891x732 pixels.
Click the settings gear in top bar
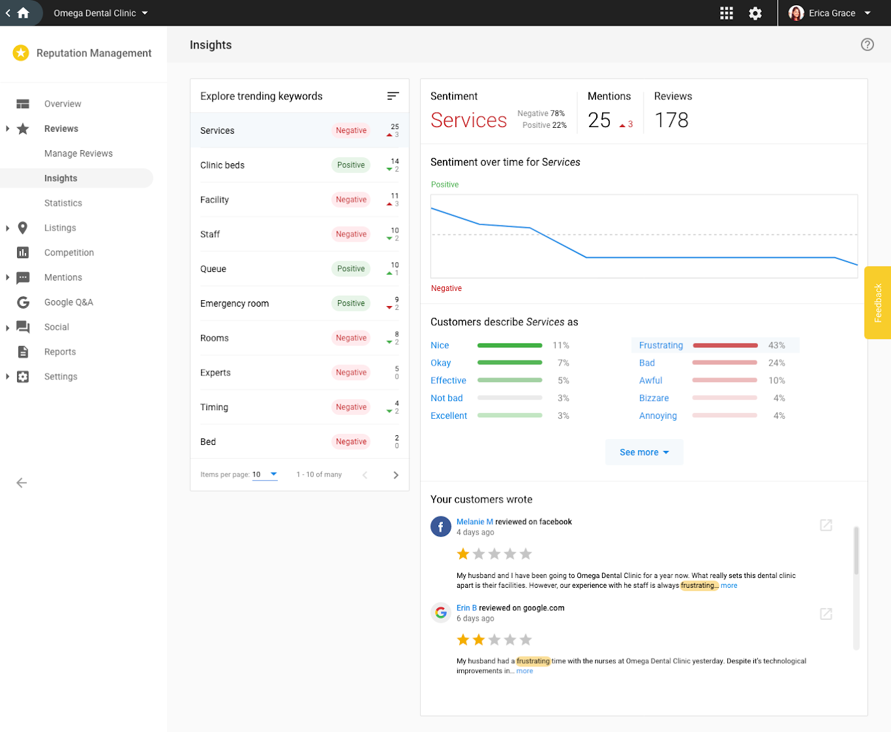[x=755, y=13]
